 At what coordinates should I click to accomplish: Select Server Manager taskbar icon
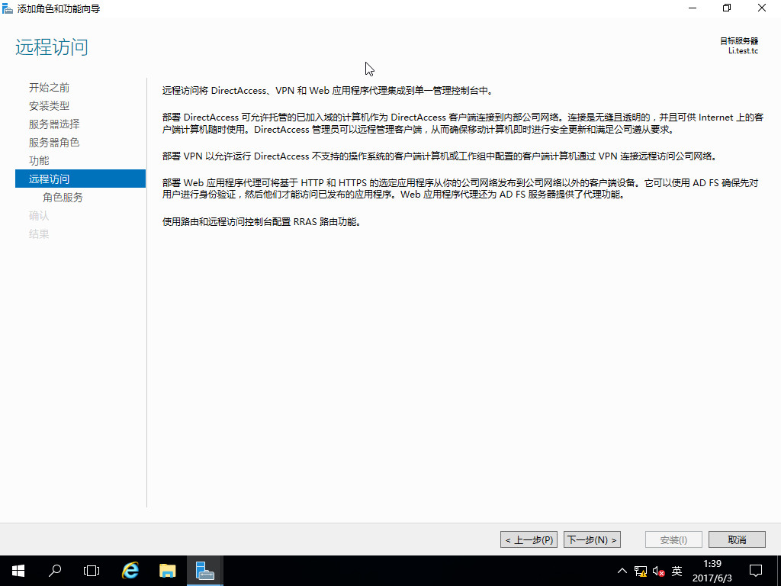(204, 571)
